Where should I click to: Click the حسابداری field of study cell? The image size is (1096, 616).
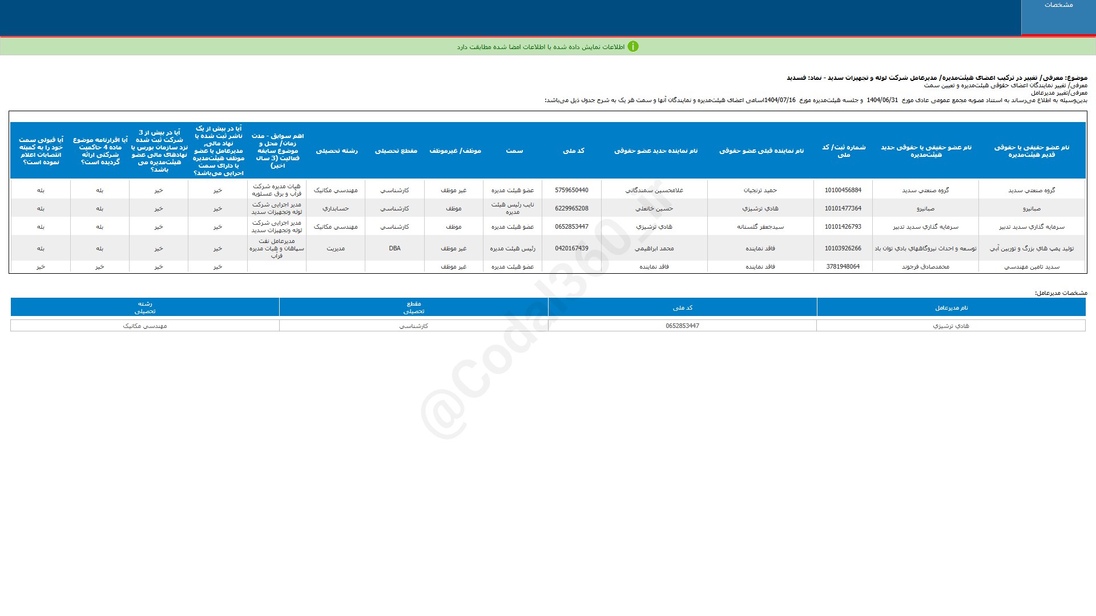coord(336,208)
